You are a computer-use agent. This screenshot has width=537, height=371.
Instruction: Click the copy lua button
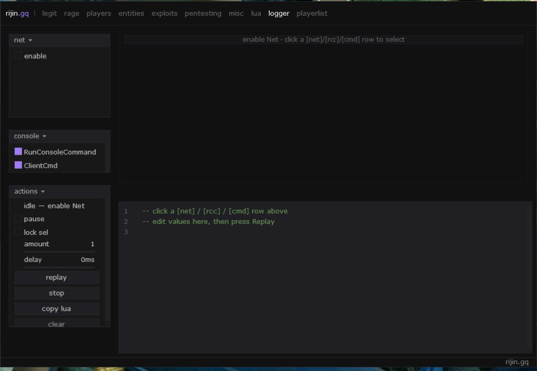[57, 309]
